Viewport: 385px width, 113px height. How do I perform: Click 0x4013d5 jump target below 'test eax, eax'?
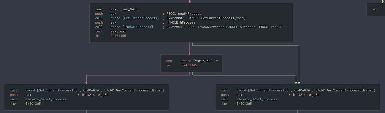[118, 36]
